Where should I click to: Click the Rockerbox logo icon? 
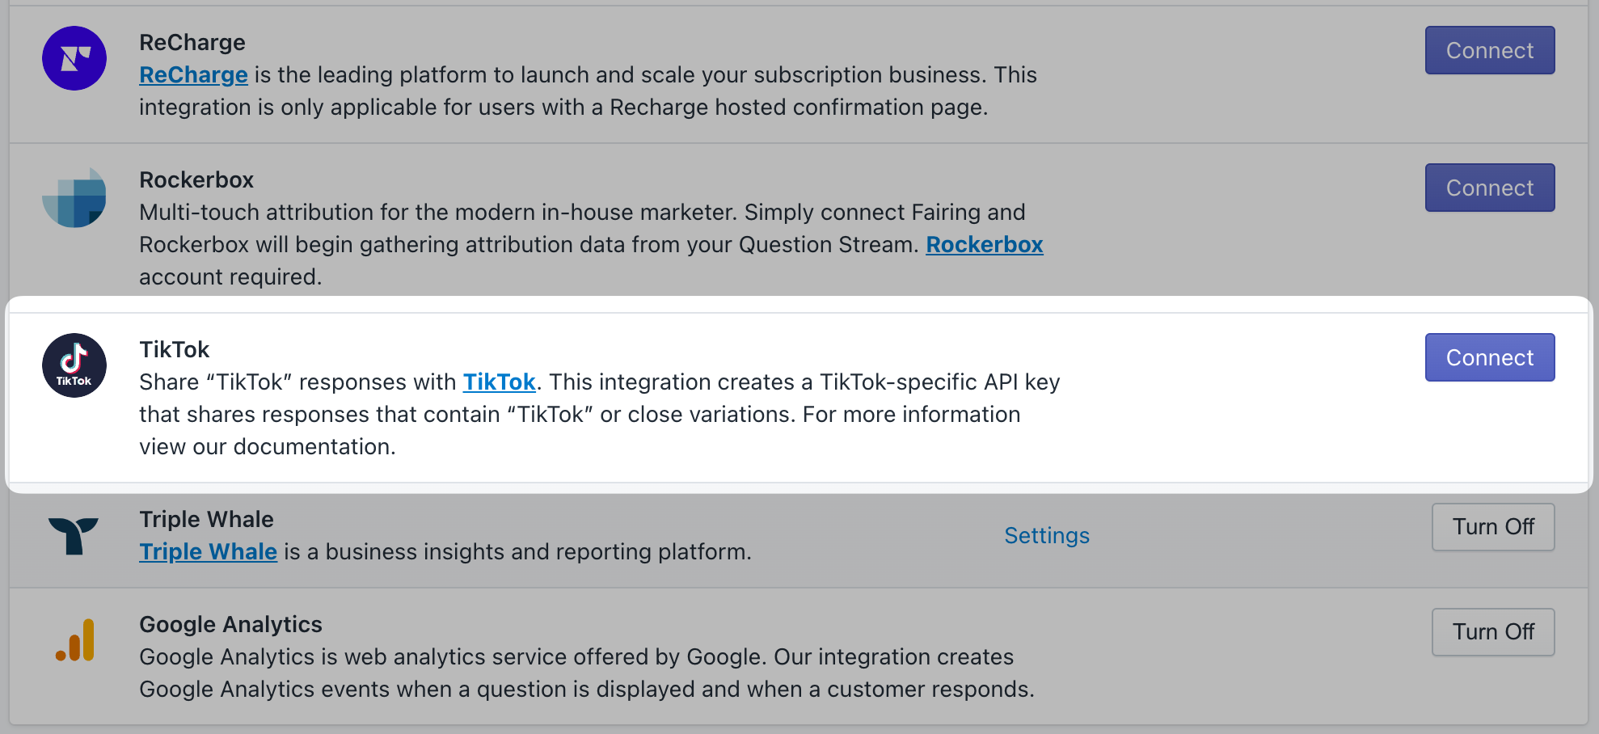tap(74, 196)
